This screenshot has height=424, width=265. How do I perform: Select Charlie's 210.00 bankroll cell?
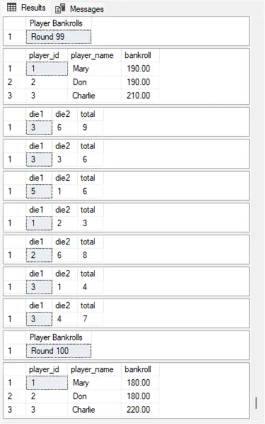click(140, 96)
